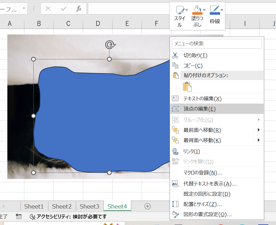Click the Link globe icon
Image resolution: width=276 pixels, height=225 pixels.
pos(175,151)
